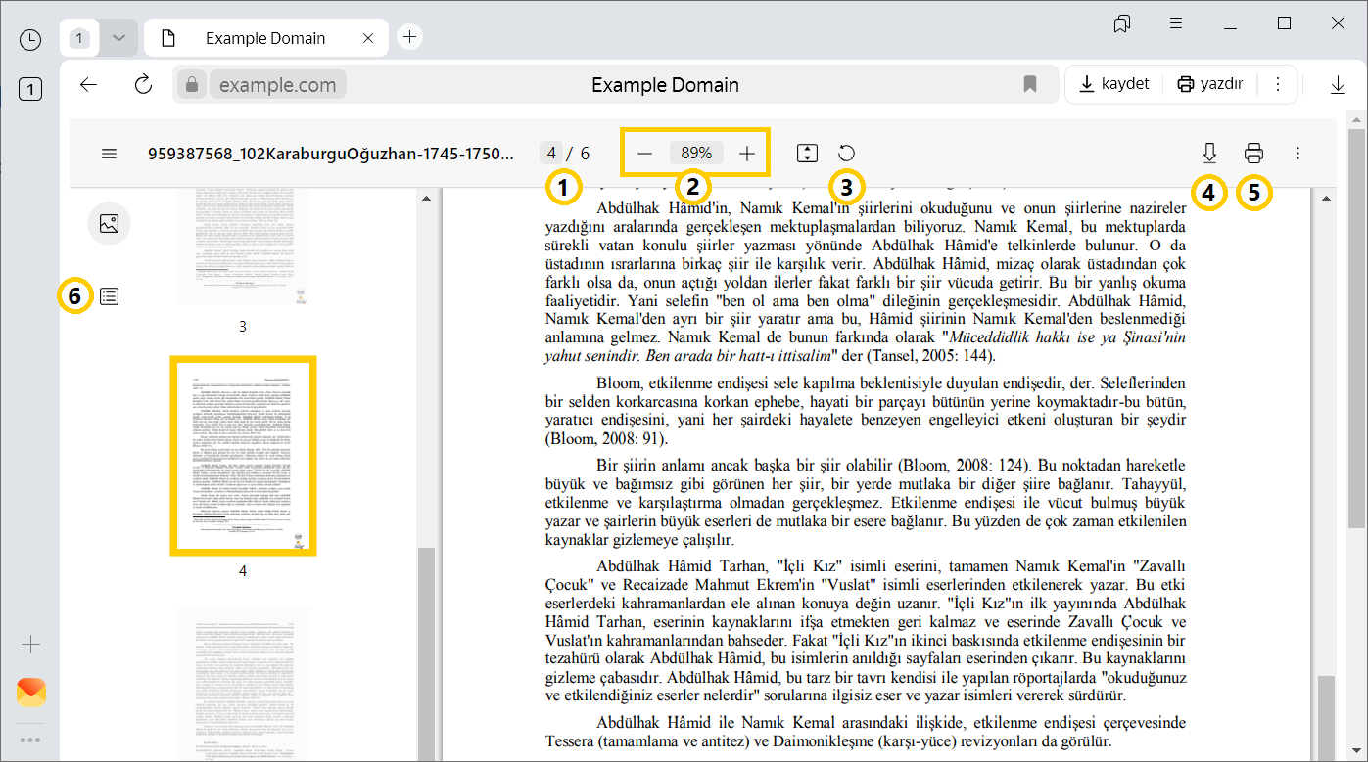
Task: Print the PDF from the viewer toolbar
Action: [1253, 153]
